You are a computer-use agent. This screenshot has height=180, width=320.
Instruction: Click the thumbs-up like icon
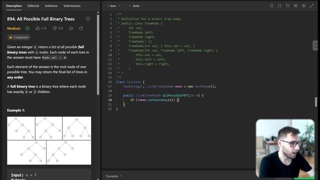point(38,28)
